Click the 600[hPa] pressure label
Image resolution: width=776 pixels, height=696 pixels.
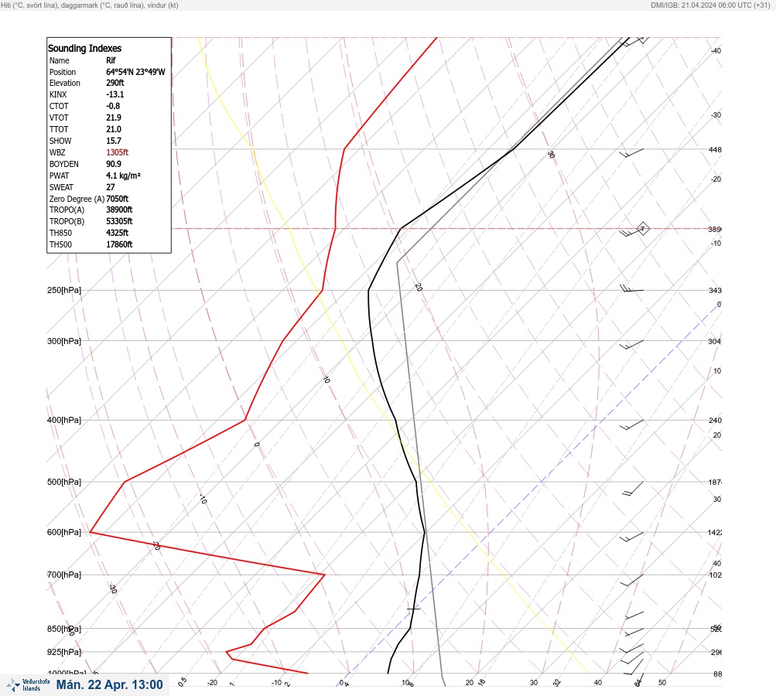point(64,533)
